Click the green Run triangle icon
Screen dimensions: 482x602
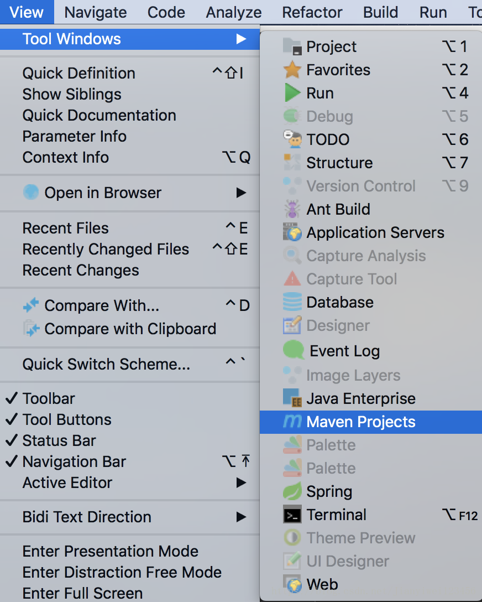pos(292,93)
